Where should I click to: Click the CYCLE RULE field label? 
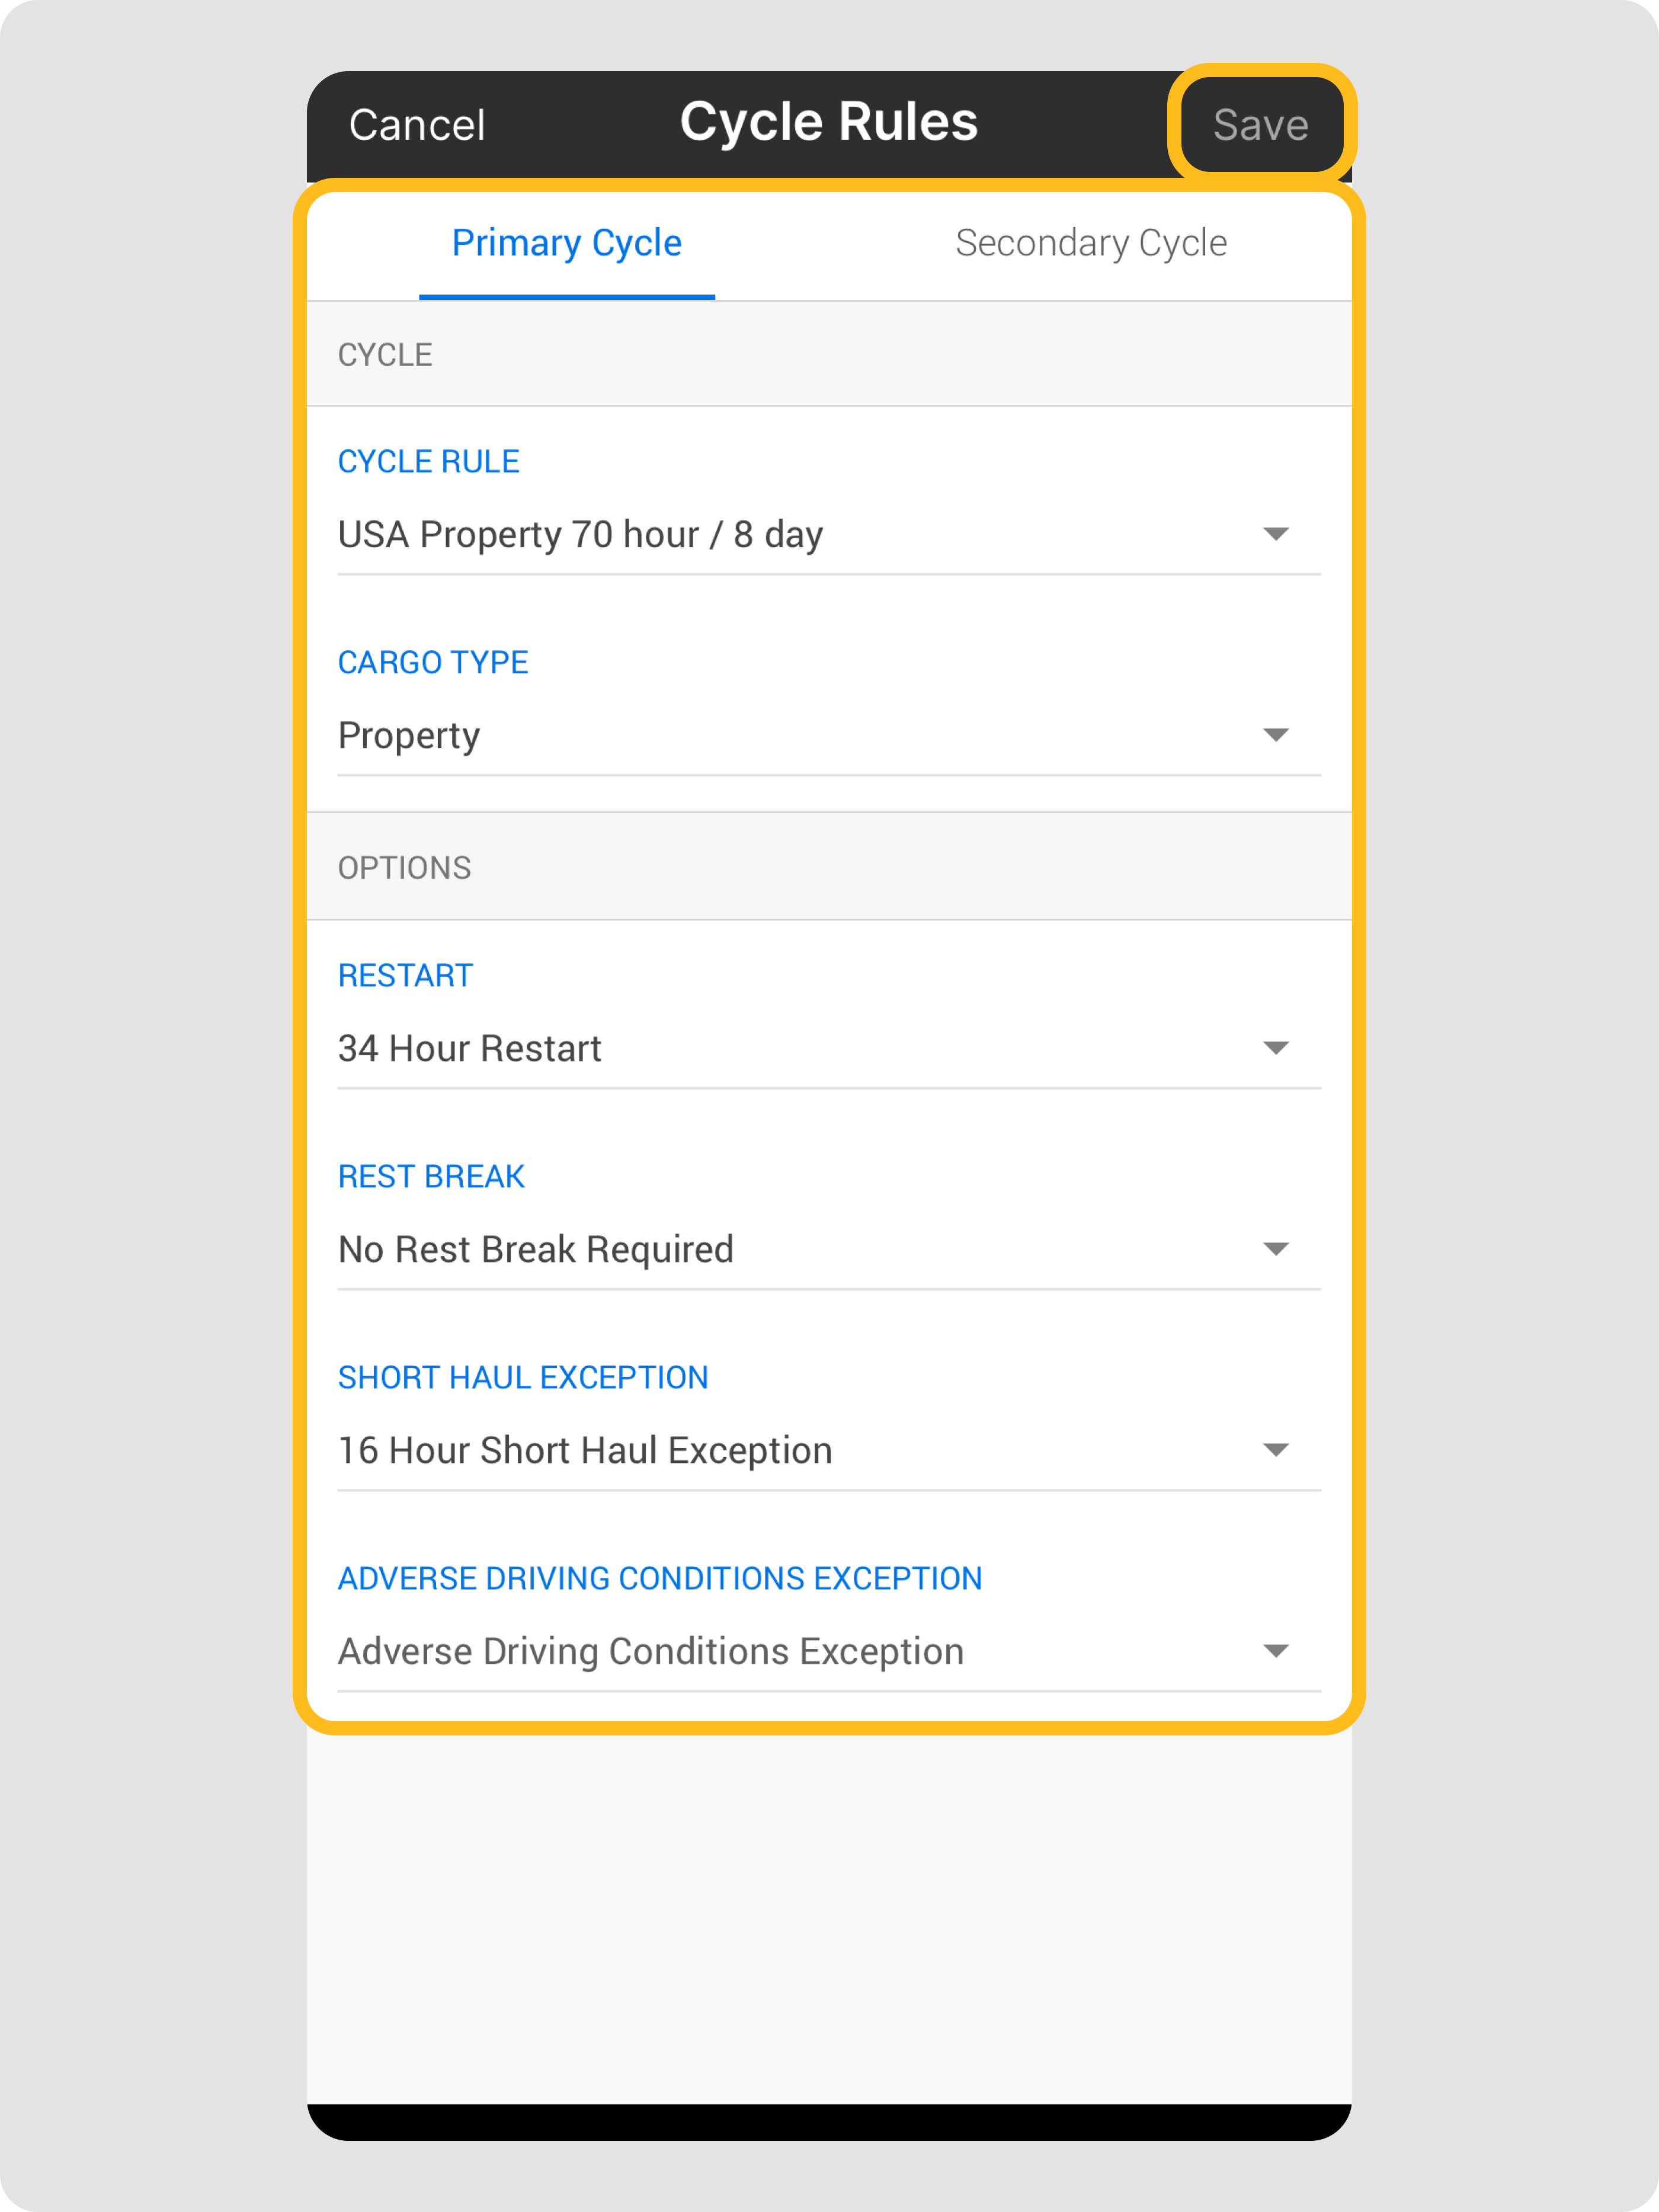[x=428, y=462]
